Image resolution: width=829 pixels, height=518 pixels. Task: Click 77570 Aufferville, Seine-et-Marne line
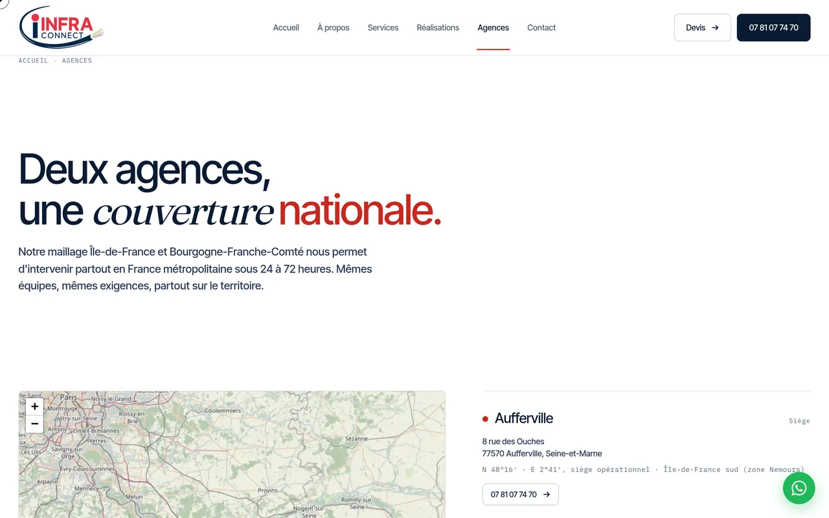542,453
